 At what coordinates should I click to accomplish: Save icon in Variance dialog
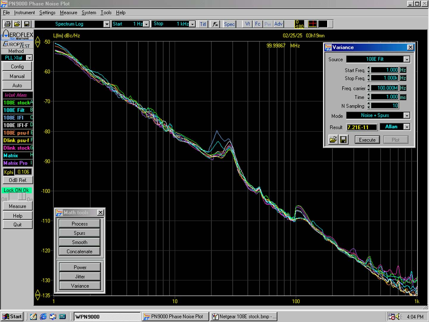[x=343, y=140]
